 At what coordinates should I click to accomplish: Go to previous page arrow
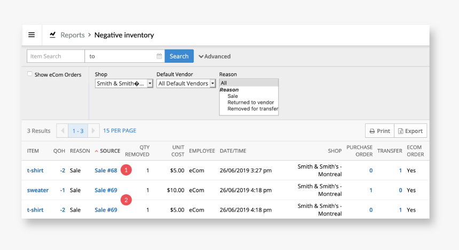coord(62,131)
